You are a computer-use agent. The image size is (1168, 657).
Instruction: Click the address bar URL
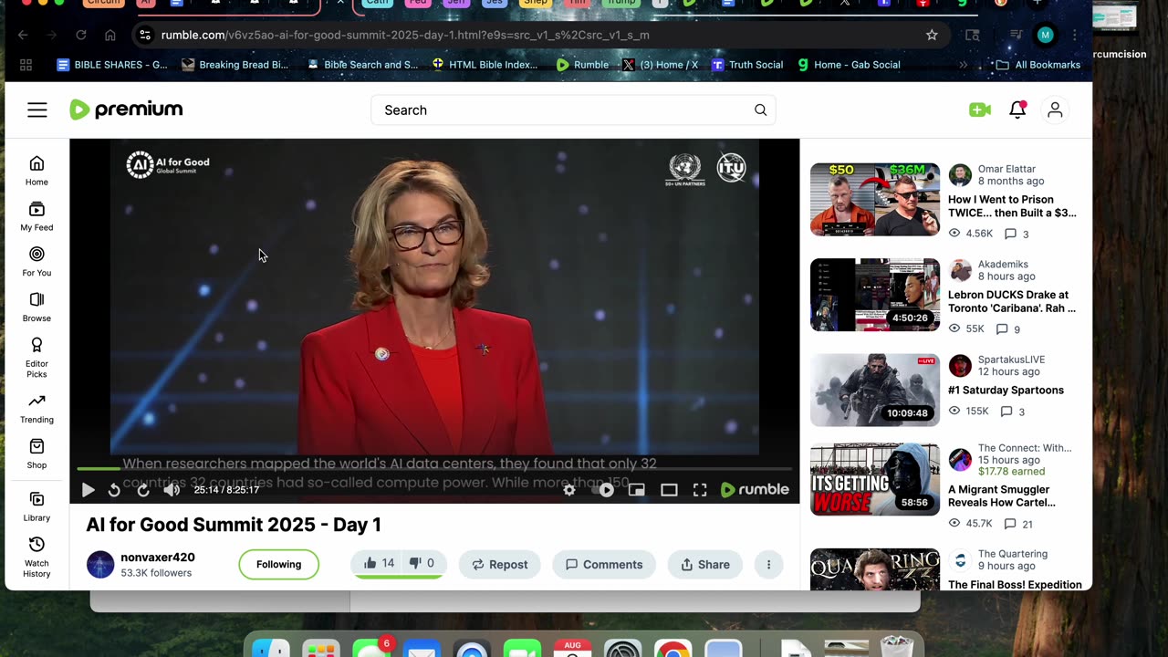[x=405, y=35]
